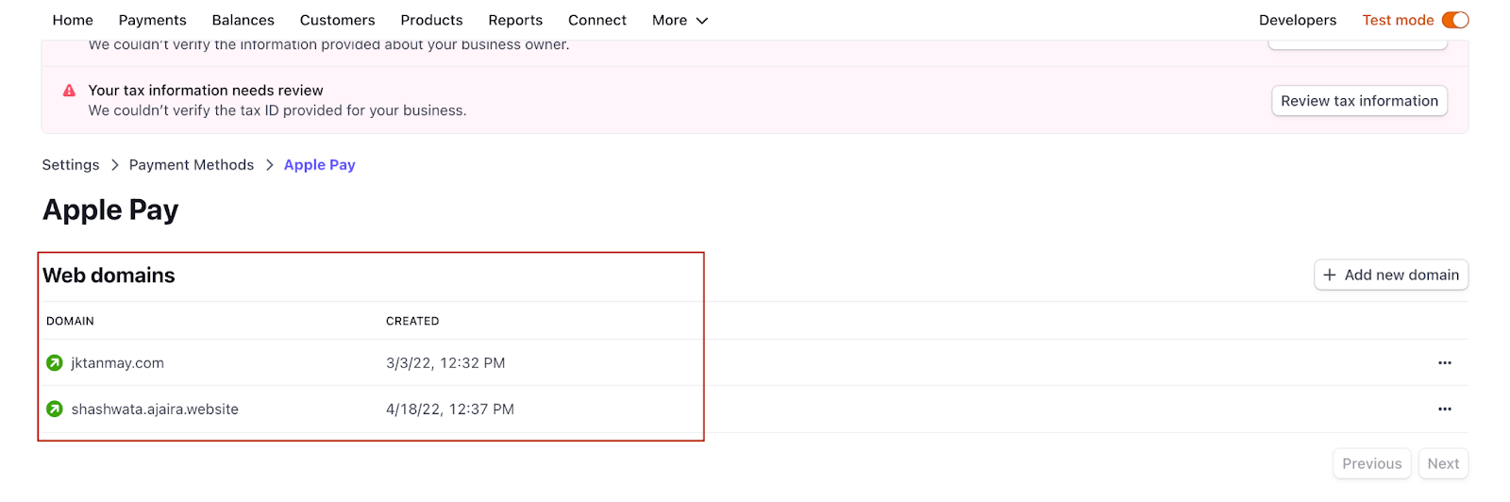Open the options menu for shashwata.ajaira.website row

[x=1445, y=409]
